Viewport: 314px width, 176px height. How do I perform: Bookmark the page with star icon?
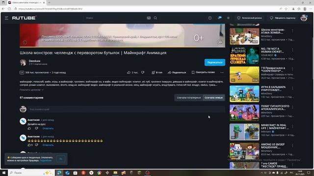coord(286,9)
